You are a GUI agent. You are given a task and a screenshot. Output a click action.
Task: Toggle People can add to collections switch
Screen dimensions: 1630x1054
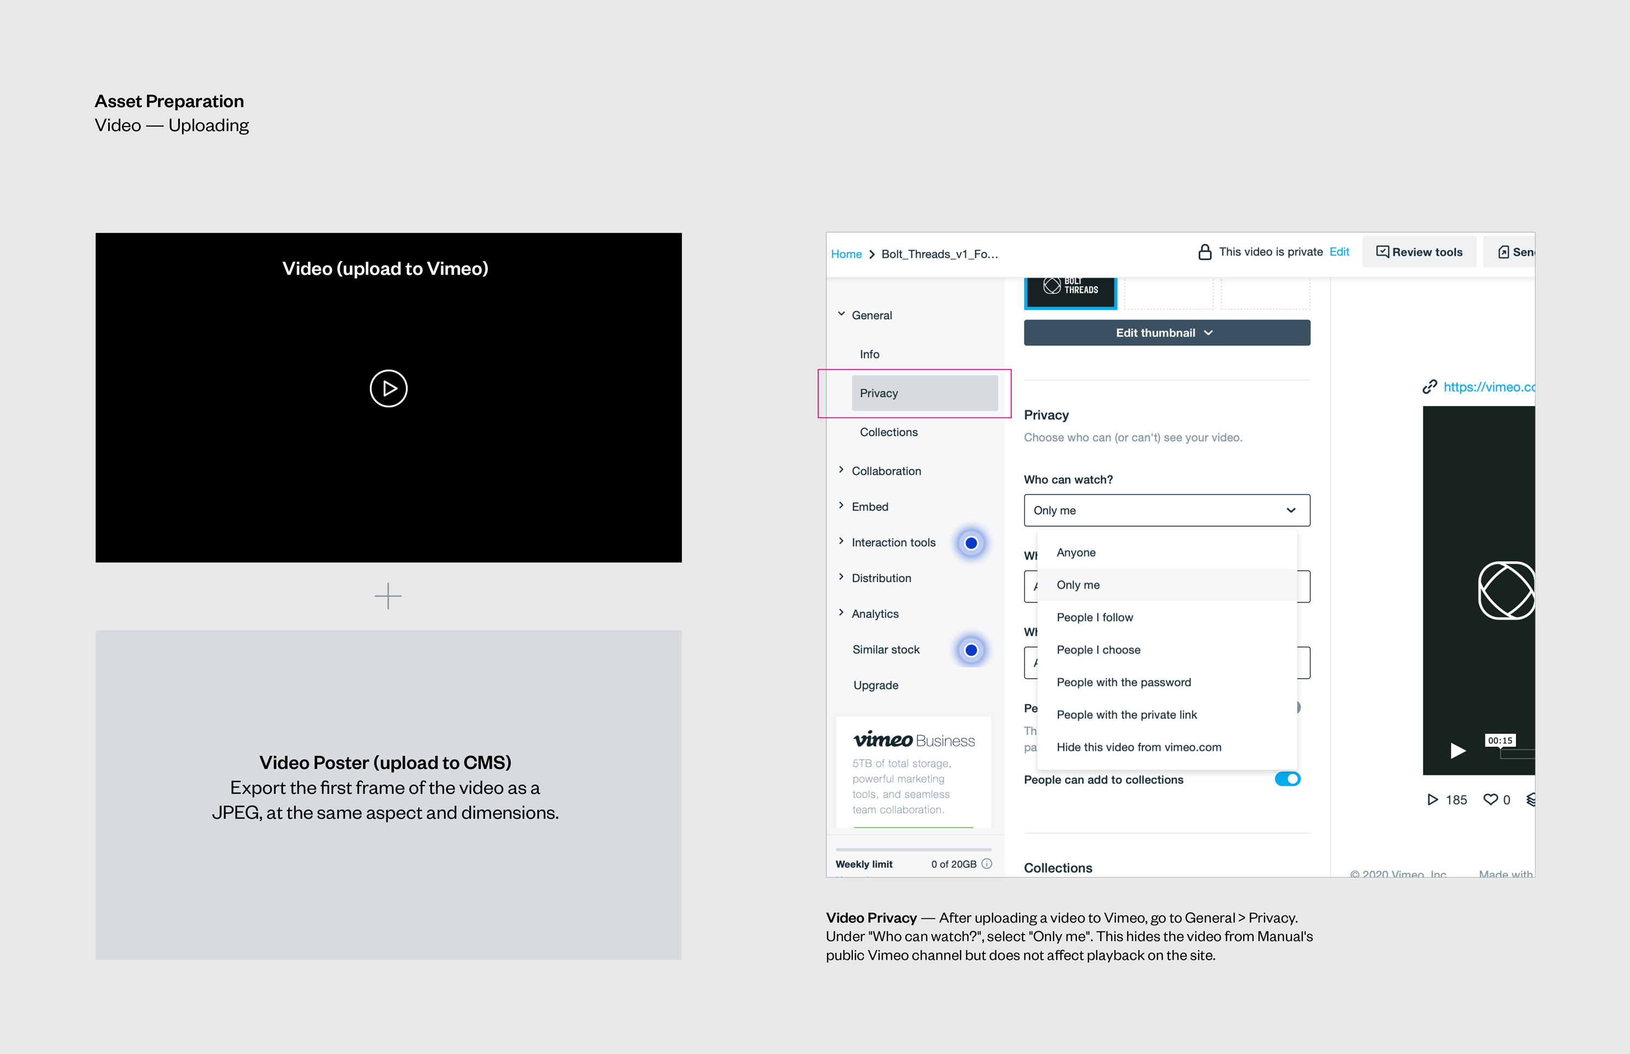point(1287,779)
